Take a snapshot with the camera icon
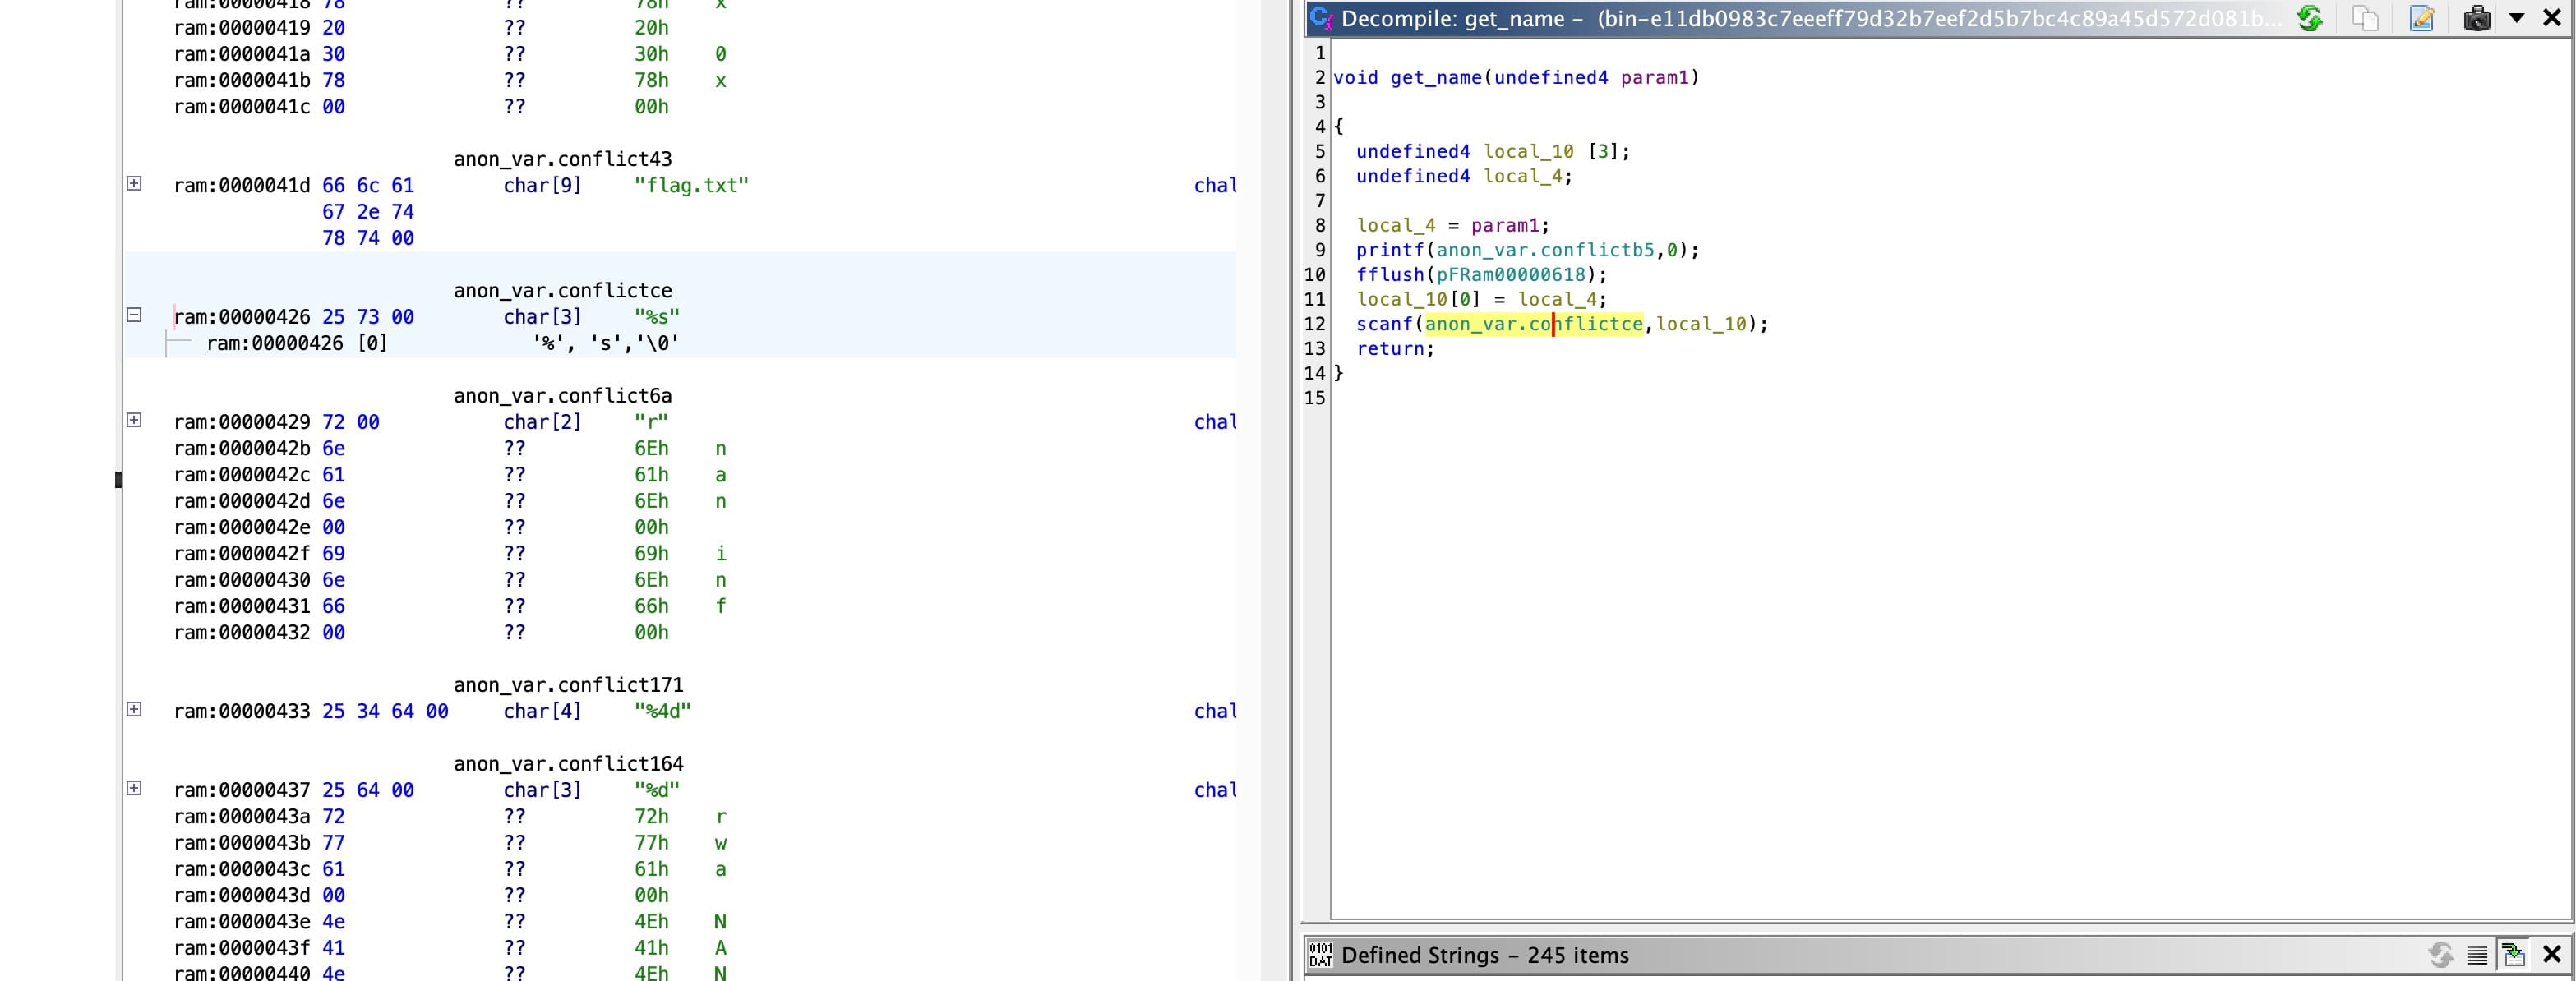The image size is (2576, 981). coord(2476,18)
